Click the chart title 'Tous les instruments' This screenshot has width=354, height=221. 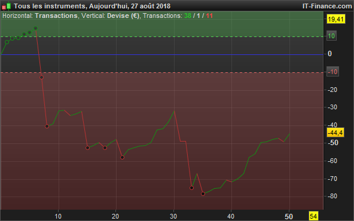(50, 6)
